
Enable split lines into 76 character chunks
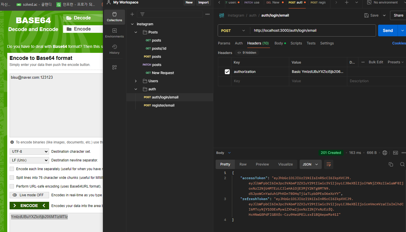coord(12,177)
